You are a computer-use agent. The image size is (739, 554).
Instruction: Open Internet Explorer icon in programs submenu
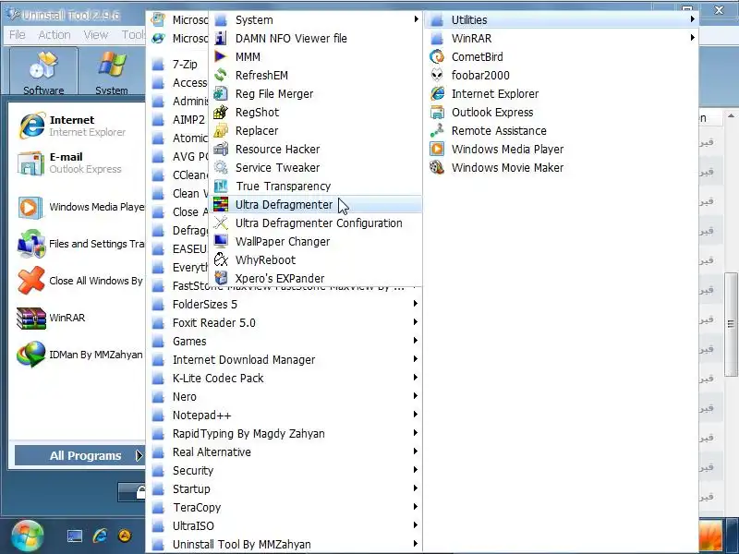[437, 94]
